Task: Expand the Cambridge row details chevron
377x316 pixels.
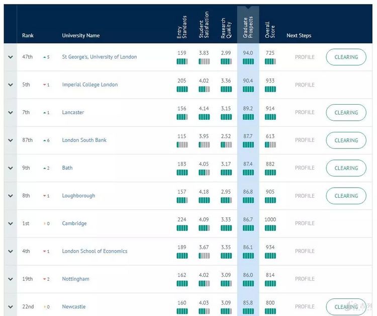Action: (10, 223)
